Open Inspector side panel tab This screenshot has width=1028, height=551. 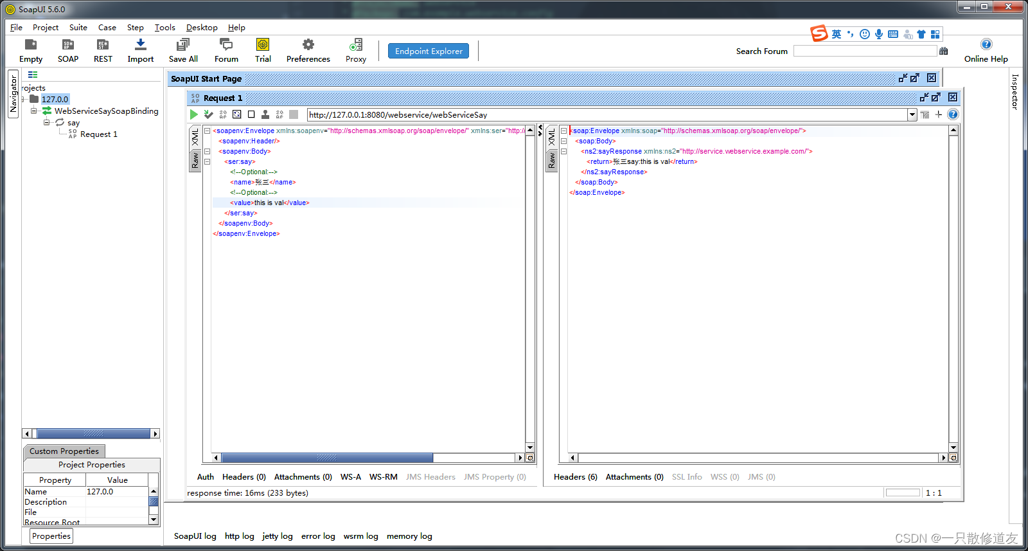pyautogui.click(x=1015, y=91)
